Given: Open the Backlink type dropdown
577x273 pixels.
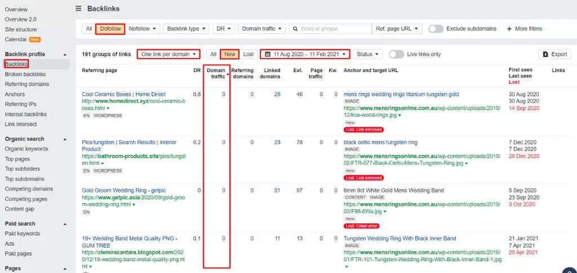Looking at the screenshot, I should (187, 29).
